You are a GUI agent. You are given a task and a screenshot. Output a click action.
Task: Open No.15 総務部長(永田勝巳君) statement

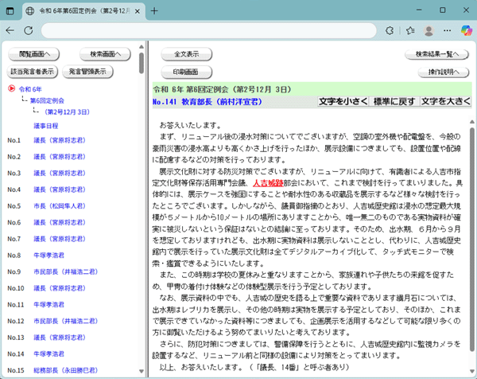(x=66, y=370)
